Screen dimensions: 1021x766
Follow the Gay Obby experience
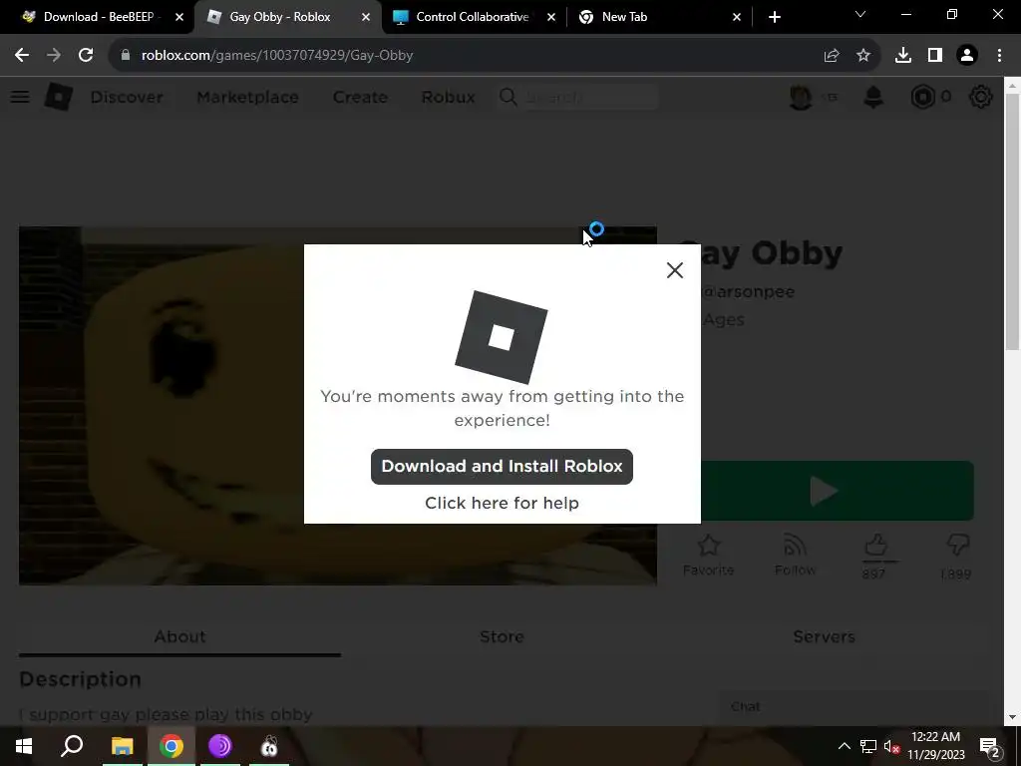[x=795, y=555]
